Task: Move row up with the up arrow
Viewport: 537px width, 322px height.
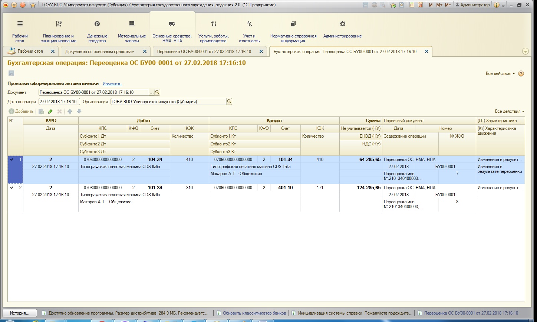Action: click(70, 111)
